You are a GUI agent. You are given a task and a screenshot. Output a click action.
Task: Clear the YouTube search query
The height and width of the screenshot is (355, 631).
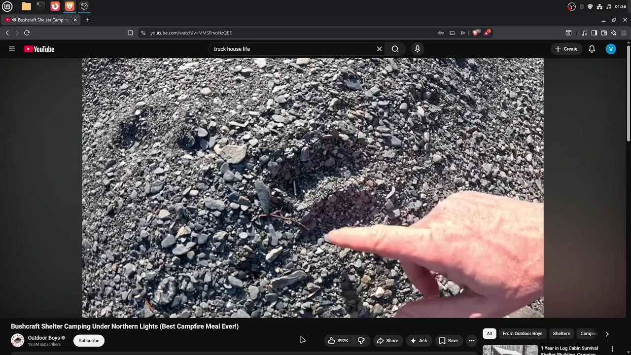point(379,49)
